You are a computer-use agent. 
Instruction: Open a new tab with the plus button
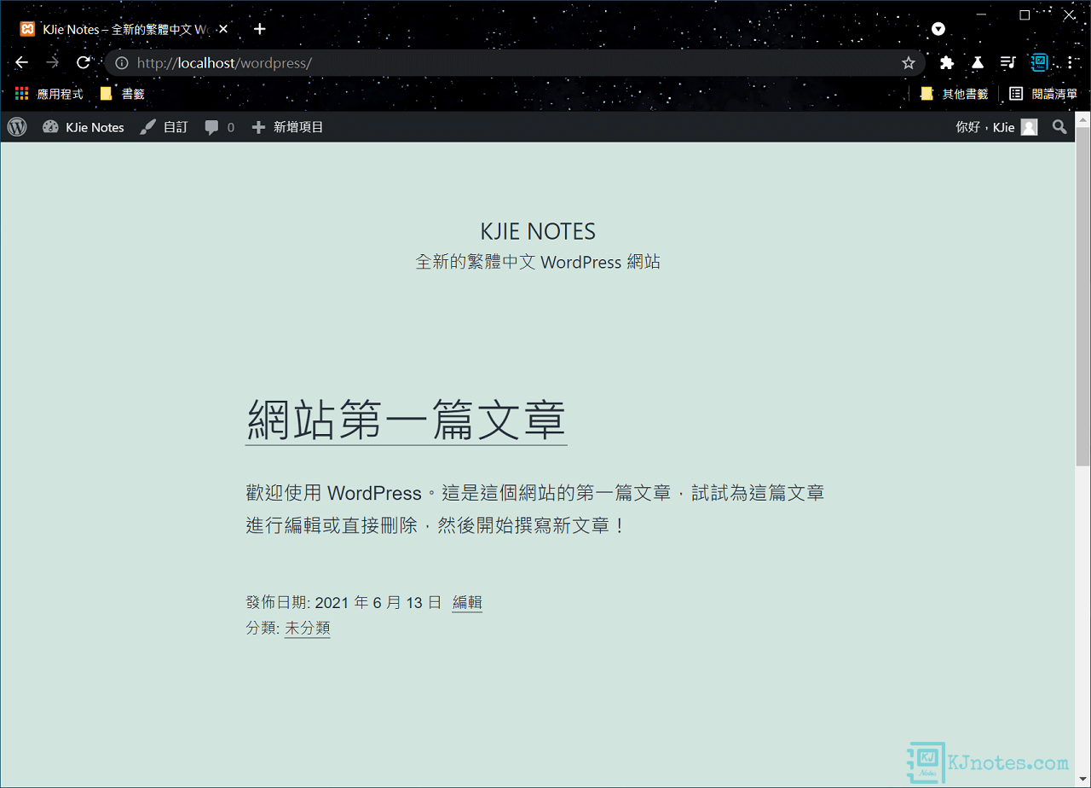tap(260, 29)
